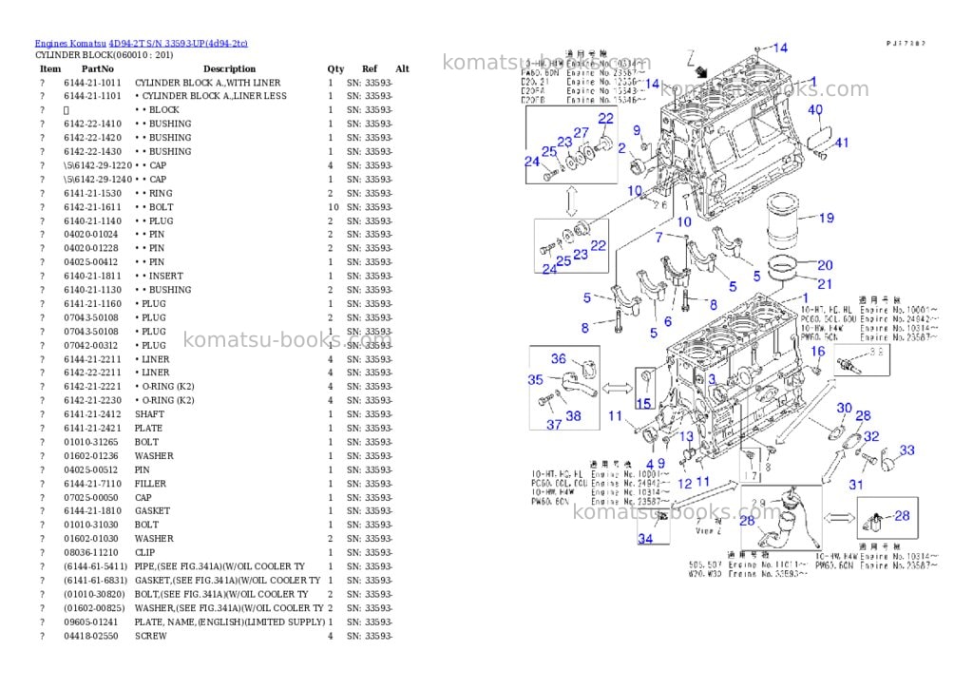Select part number 6144-21-1101
The image size is (973, 689).
(92, 96)
